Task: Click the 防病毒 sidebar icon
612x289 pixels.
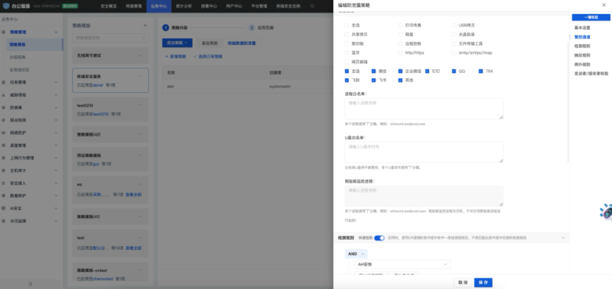Action: click(5, 108)
